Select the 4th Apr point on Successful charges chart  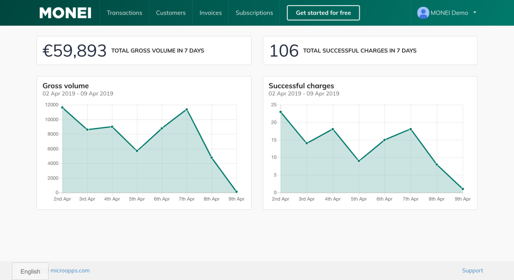coord(332,129)
